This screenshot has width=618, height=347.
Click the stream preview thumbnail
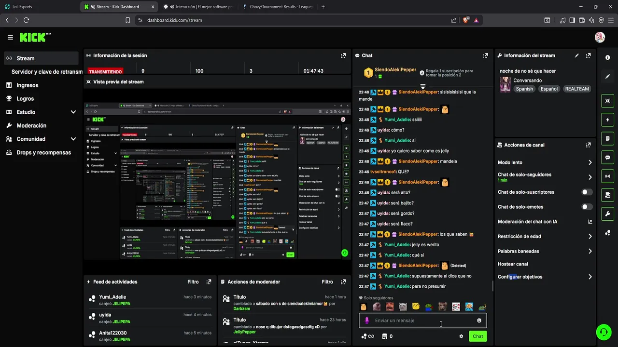click(x=217, y=181)
